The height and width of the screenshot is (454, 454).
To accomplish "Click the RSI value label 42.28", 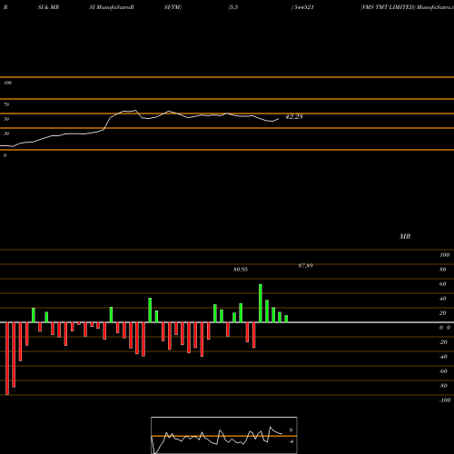I will click(x=294, y=116).
